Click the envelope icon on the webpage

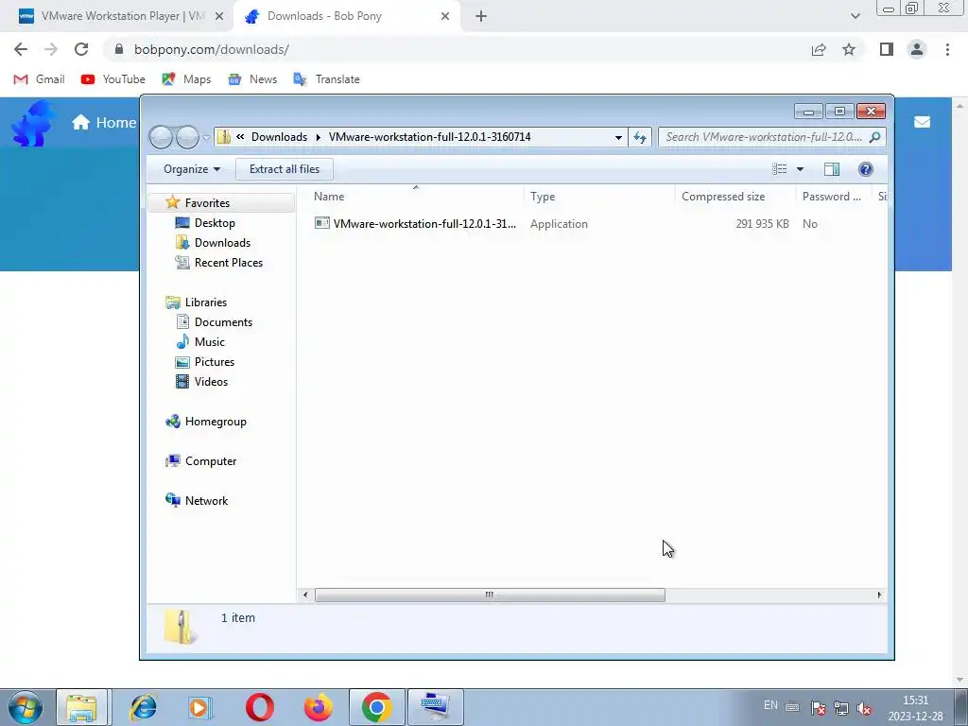pos(923,122)
